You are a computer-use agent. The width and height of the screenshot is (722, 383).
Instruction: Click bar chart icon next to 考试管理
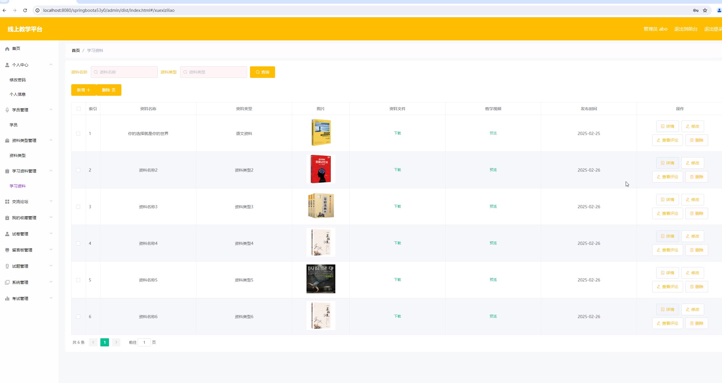tap(7, 298)
